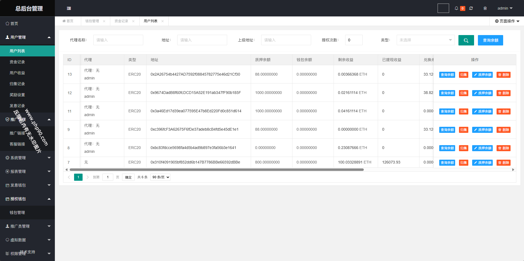Viewport: 524px width, 261px height.
Task: Click the sidebar collapse menu icon
Action: (69, 8)
